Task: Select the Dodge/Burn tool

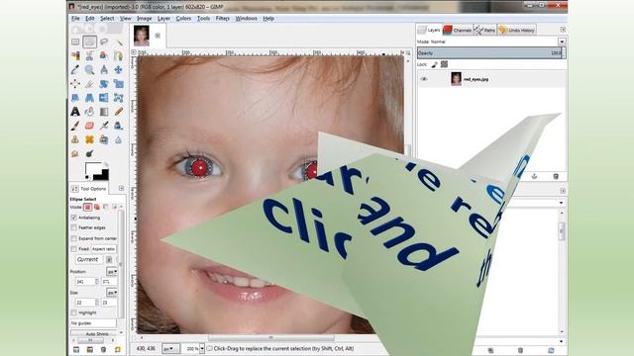Action: coord(89,153)
